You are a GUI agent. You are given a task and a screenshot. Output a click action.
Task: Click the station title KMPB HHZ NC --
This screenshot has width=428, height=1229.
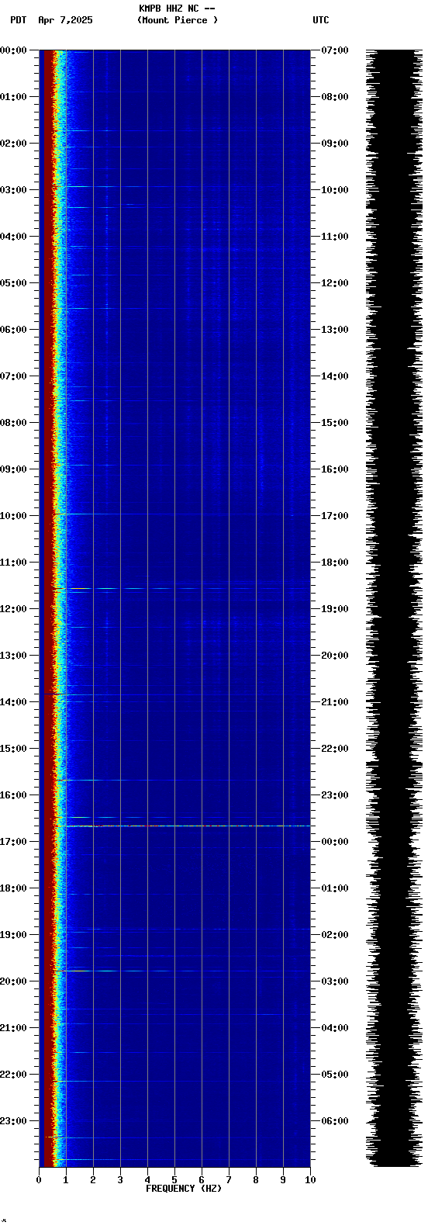tap(177, 9)
